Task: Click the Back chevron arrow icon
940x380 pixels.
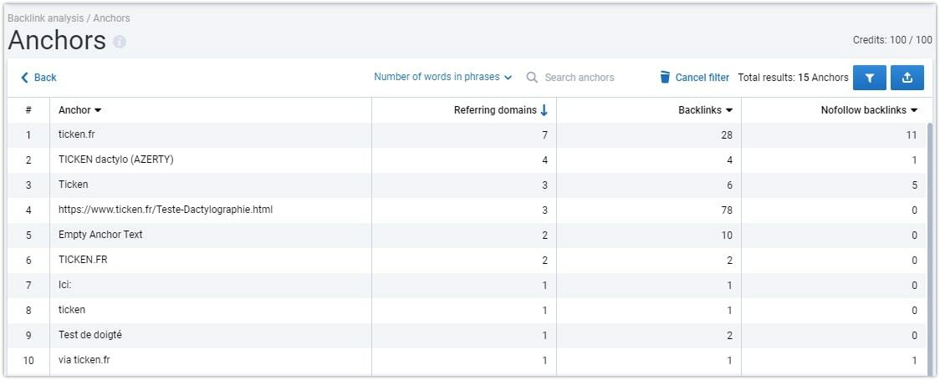Action: (24, 77)
